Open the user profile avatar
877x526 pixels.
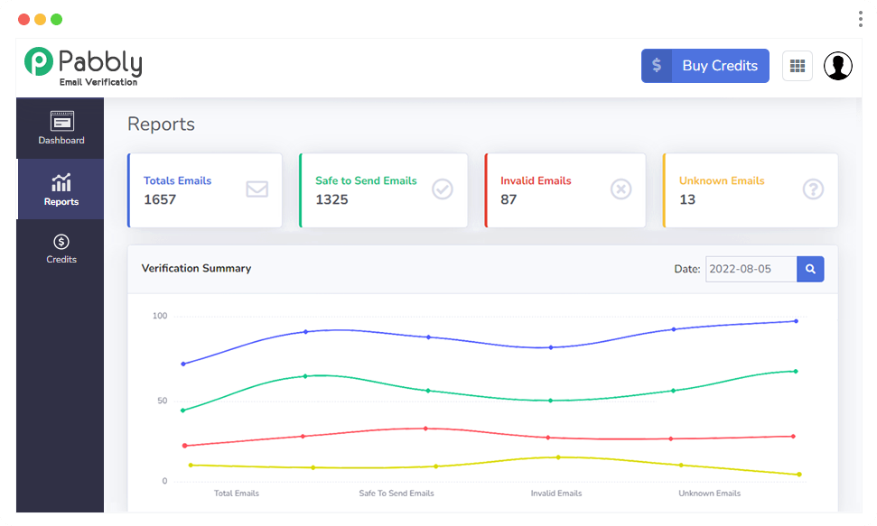pos(837,66)
